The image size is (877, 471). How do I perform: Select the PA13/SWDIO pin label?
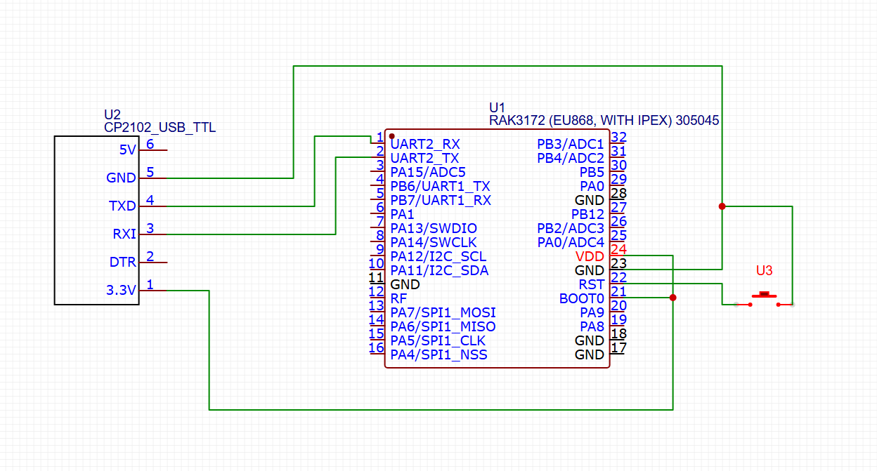(x=434, y=228)
